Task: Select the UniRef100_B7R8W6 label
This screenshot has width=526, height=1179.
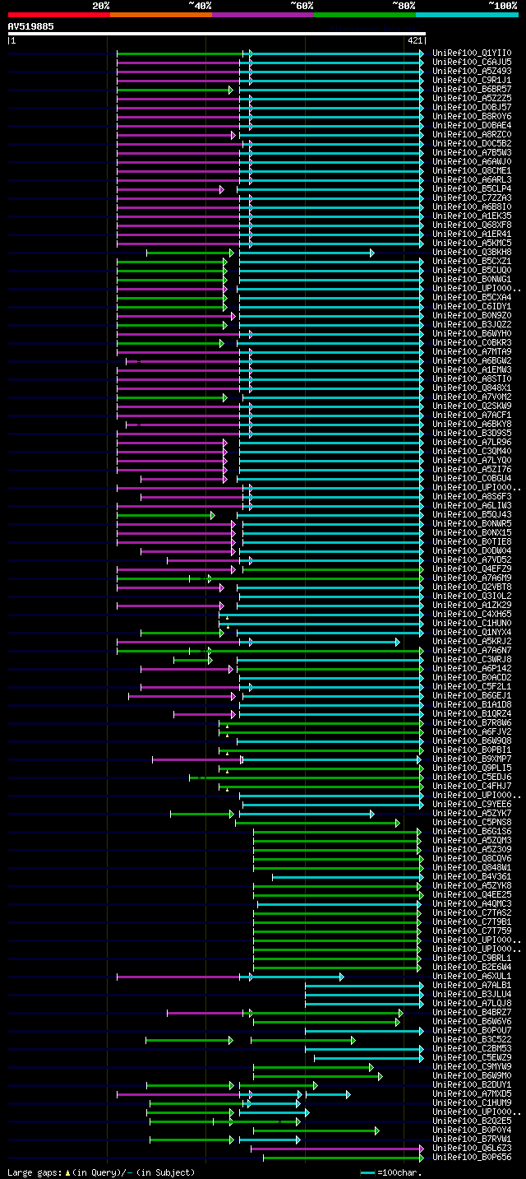Action: tap(472, 722)
